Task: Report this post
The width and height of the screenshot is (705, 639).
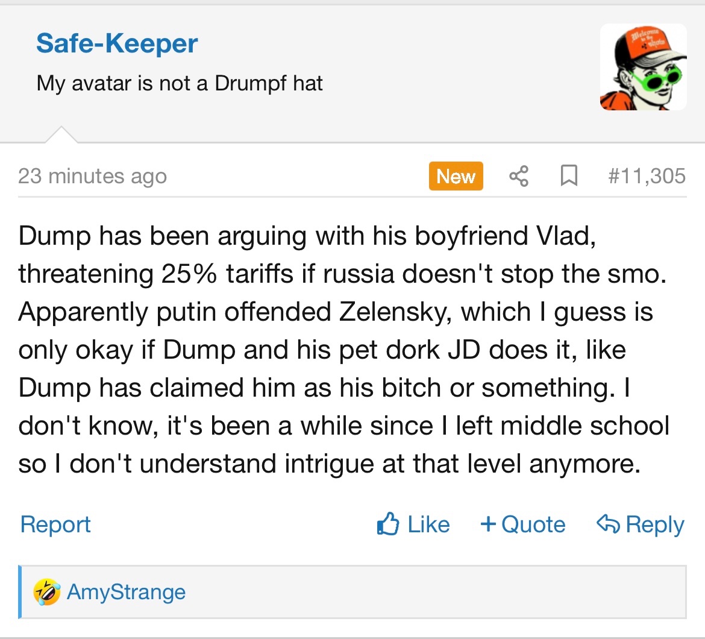Action: (x=55, y=524)
